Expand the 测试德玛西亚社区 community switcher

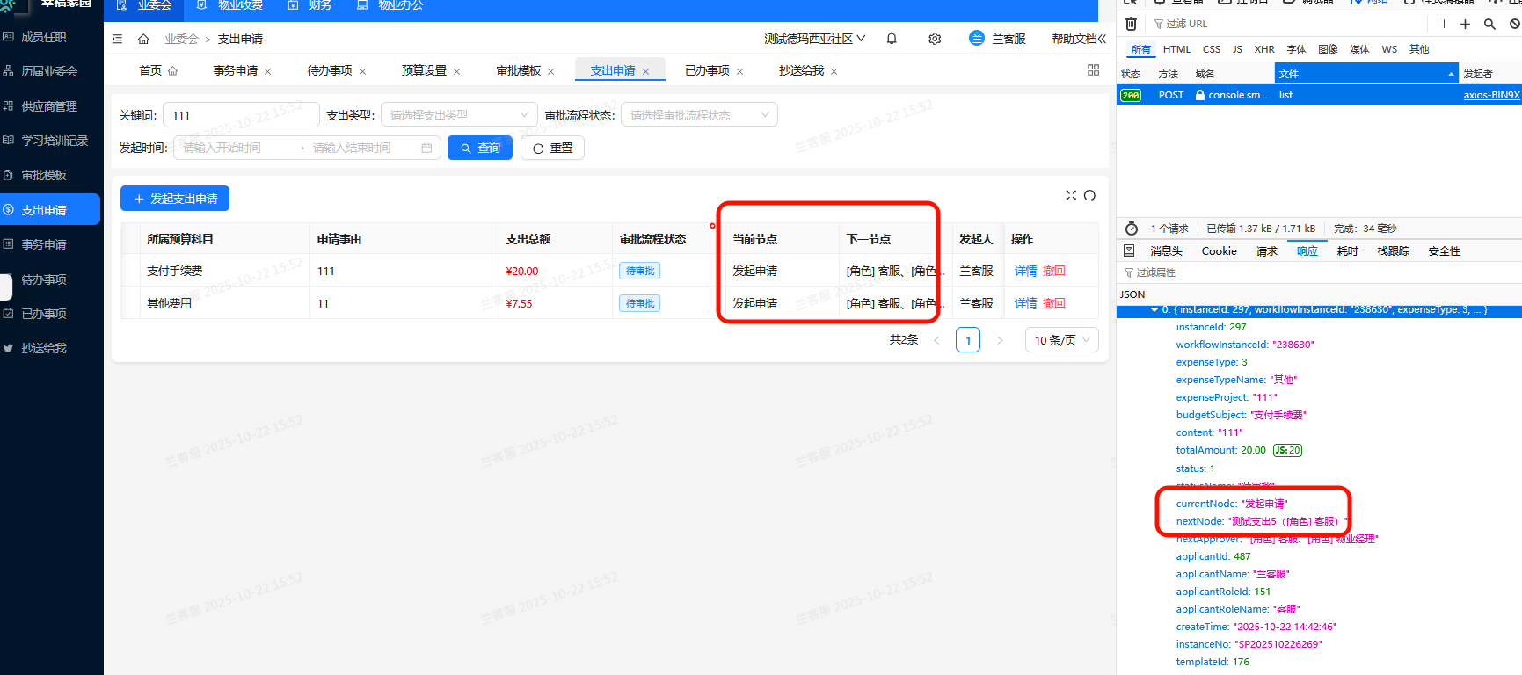[814, 39]
